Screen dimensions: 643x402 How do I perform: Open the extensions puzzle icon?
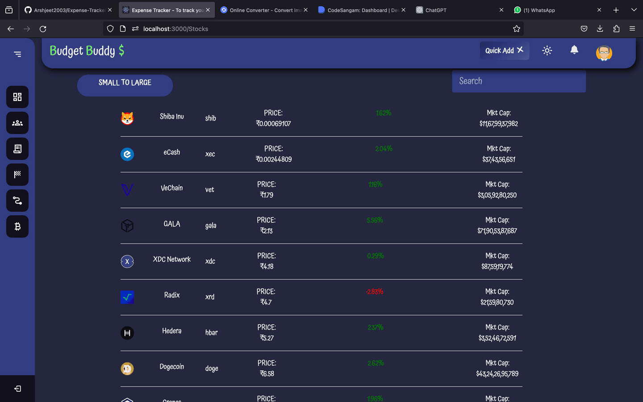tap(616, 29)
